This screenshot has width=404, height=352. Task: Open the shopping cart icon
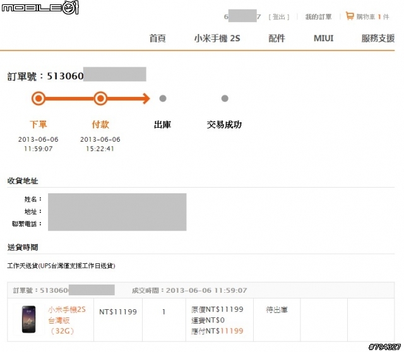pyautogui.click(x=349, y=16)
